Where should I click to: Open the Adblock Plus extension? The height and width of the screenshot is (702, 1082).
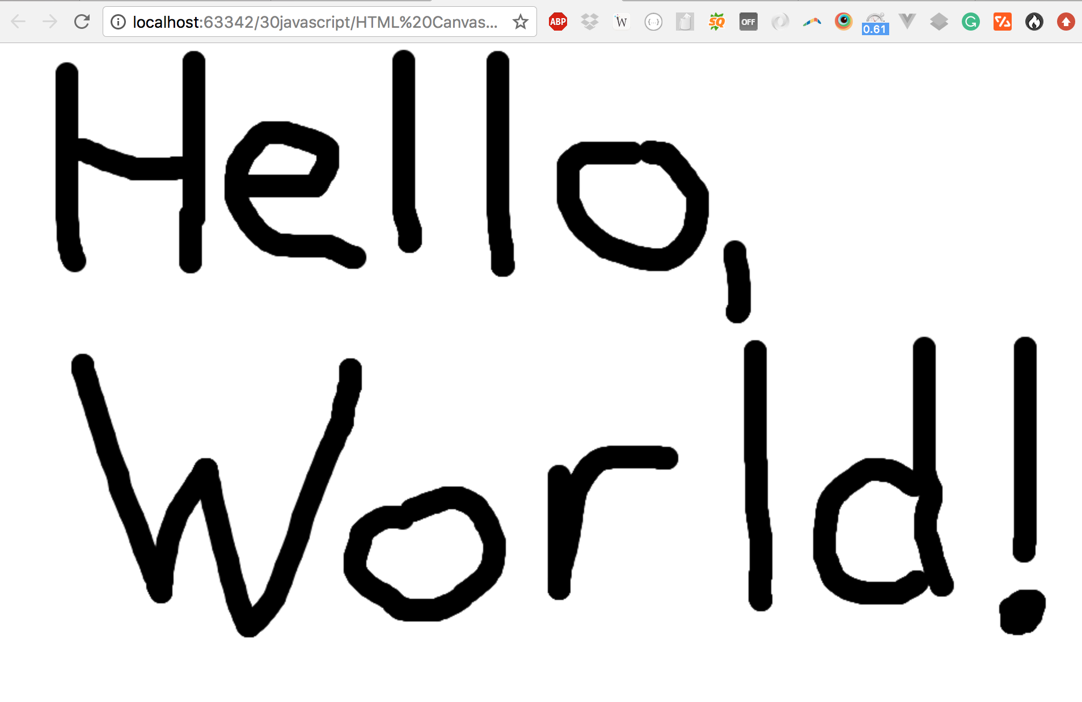click(558, 22)
